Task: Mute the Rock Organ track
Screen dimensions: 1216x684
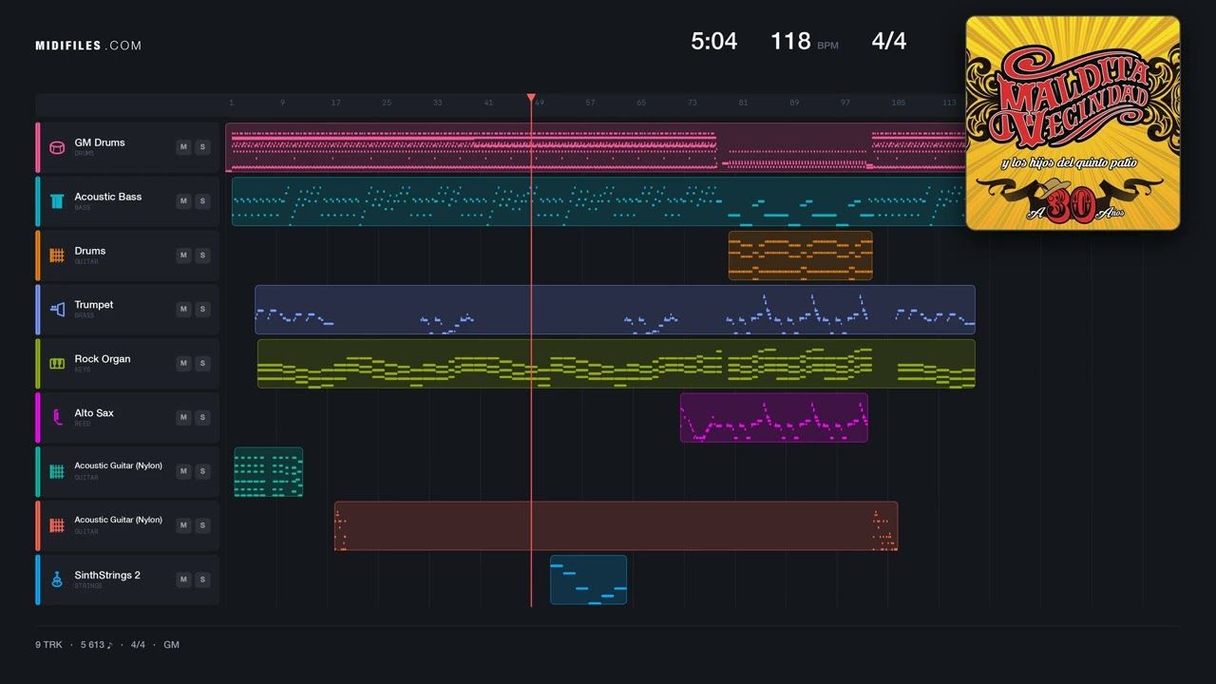Action: [x=184, y=364]
